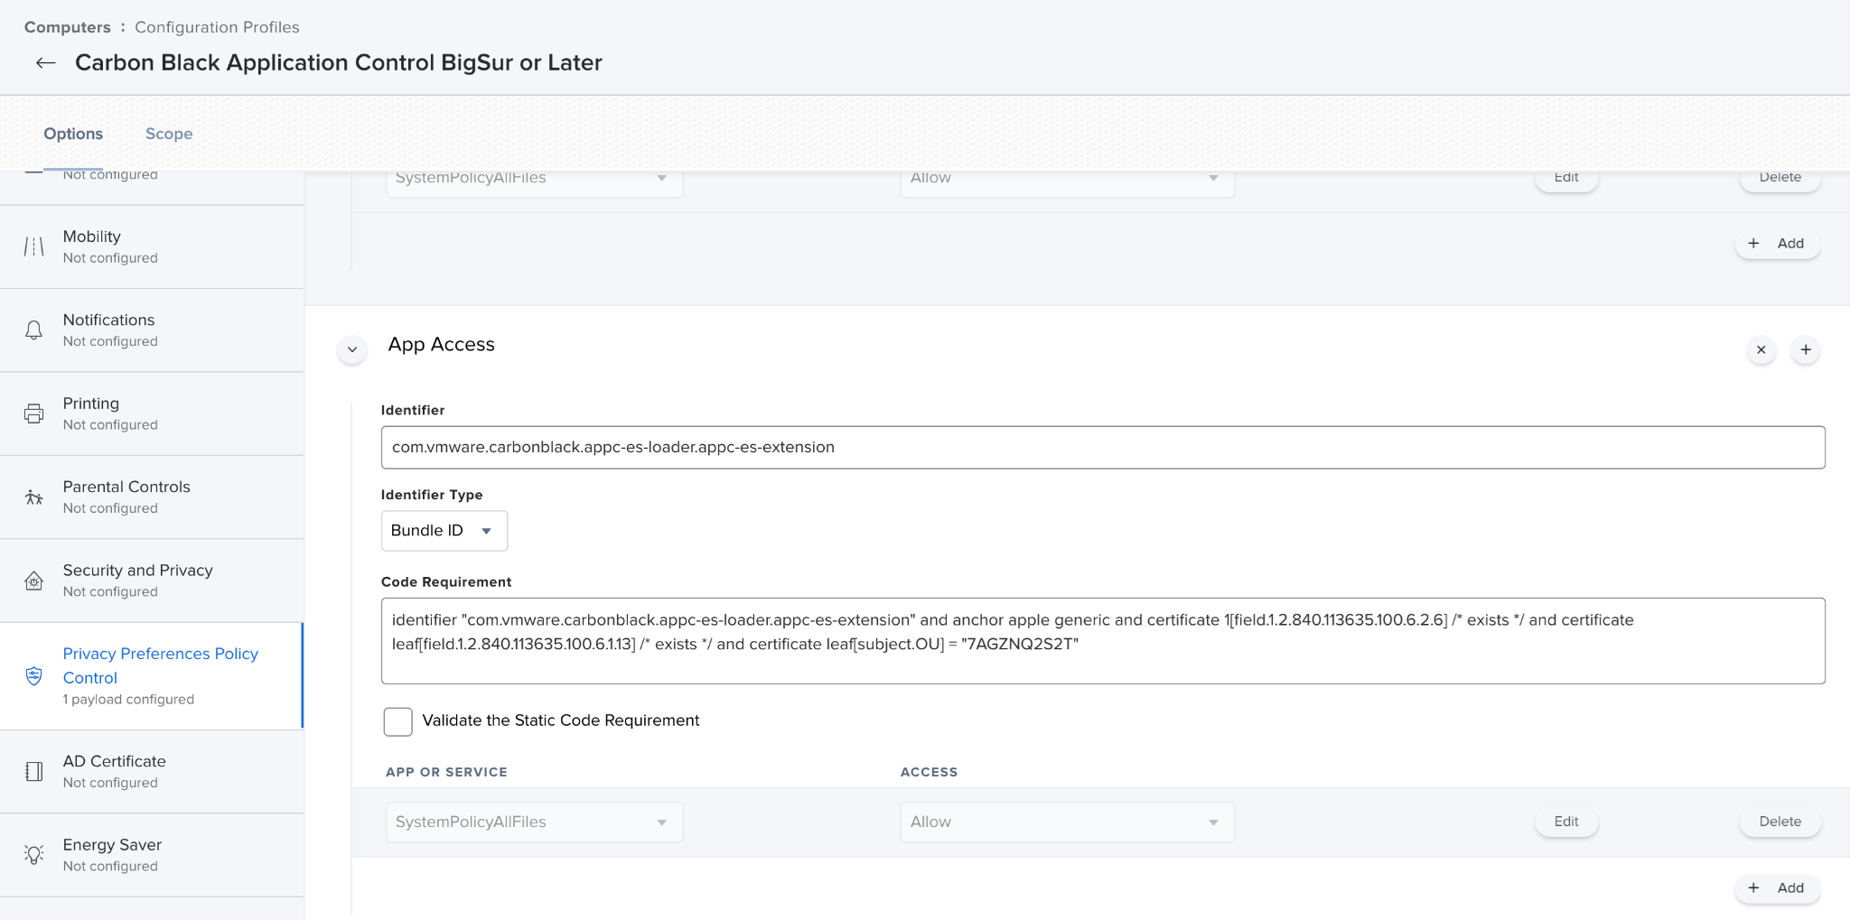Click the 'ACCESS' column header
Screen dimensions: 1850x920
pos(929,772)
